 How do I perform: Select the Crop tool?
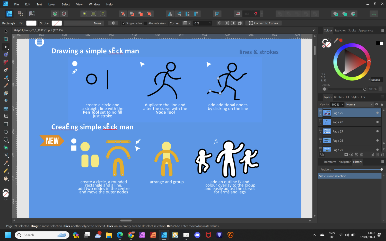[x=6, y=116]
